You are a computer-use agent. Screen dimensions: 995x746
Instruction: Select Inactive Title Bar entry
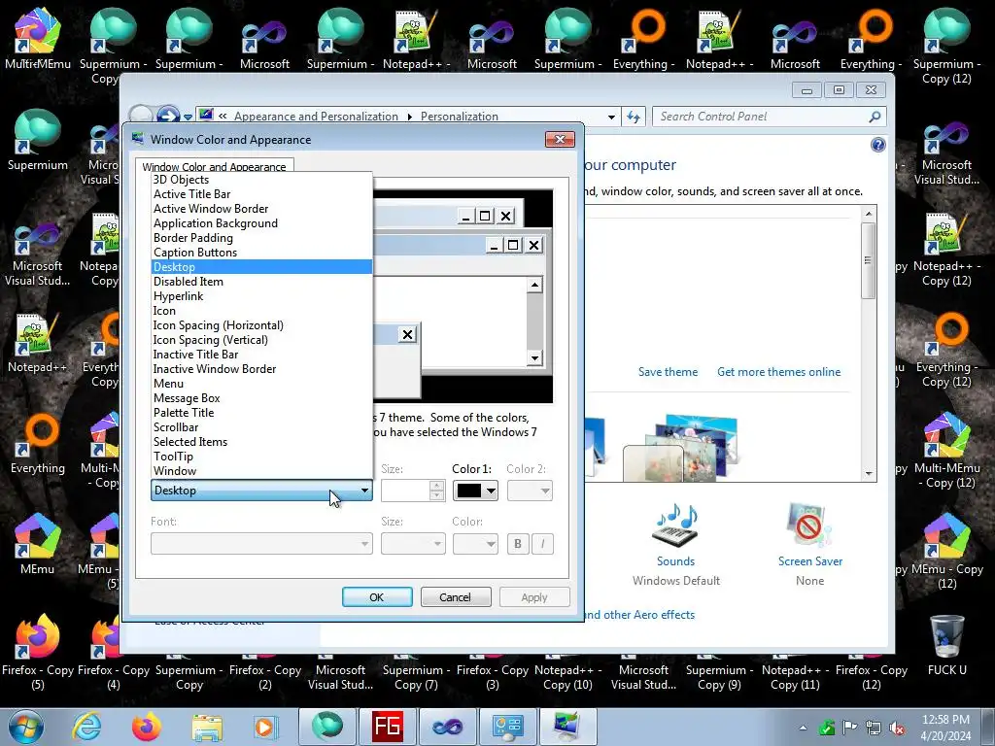coord(261,355)
